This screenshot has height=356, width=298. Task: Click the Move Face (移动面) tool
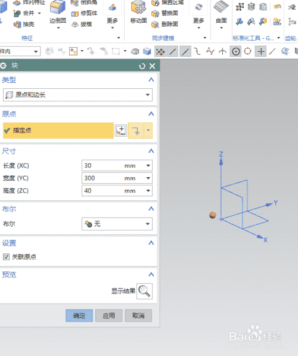point(138,11)
